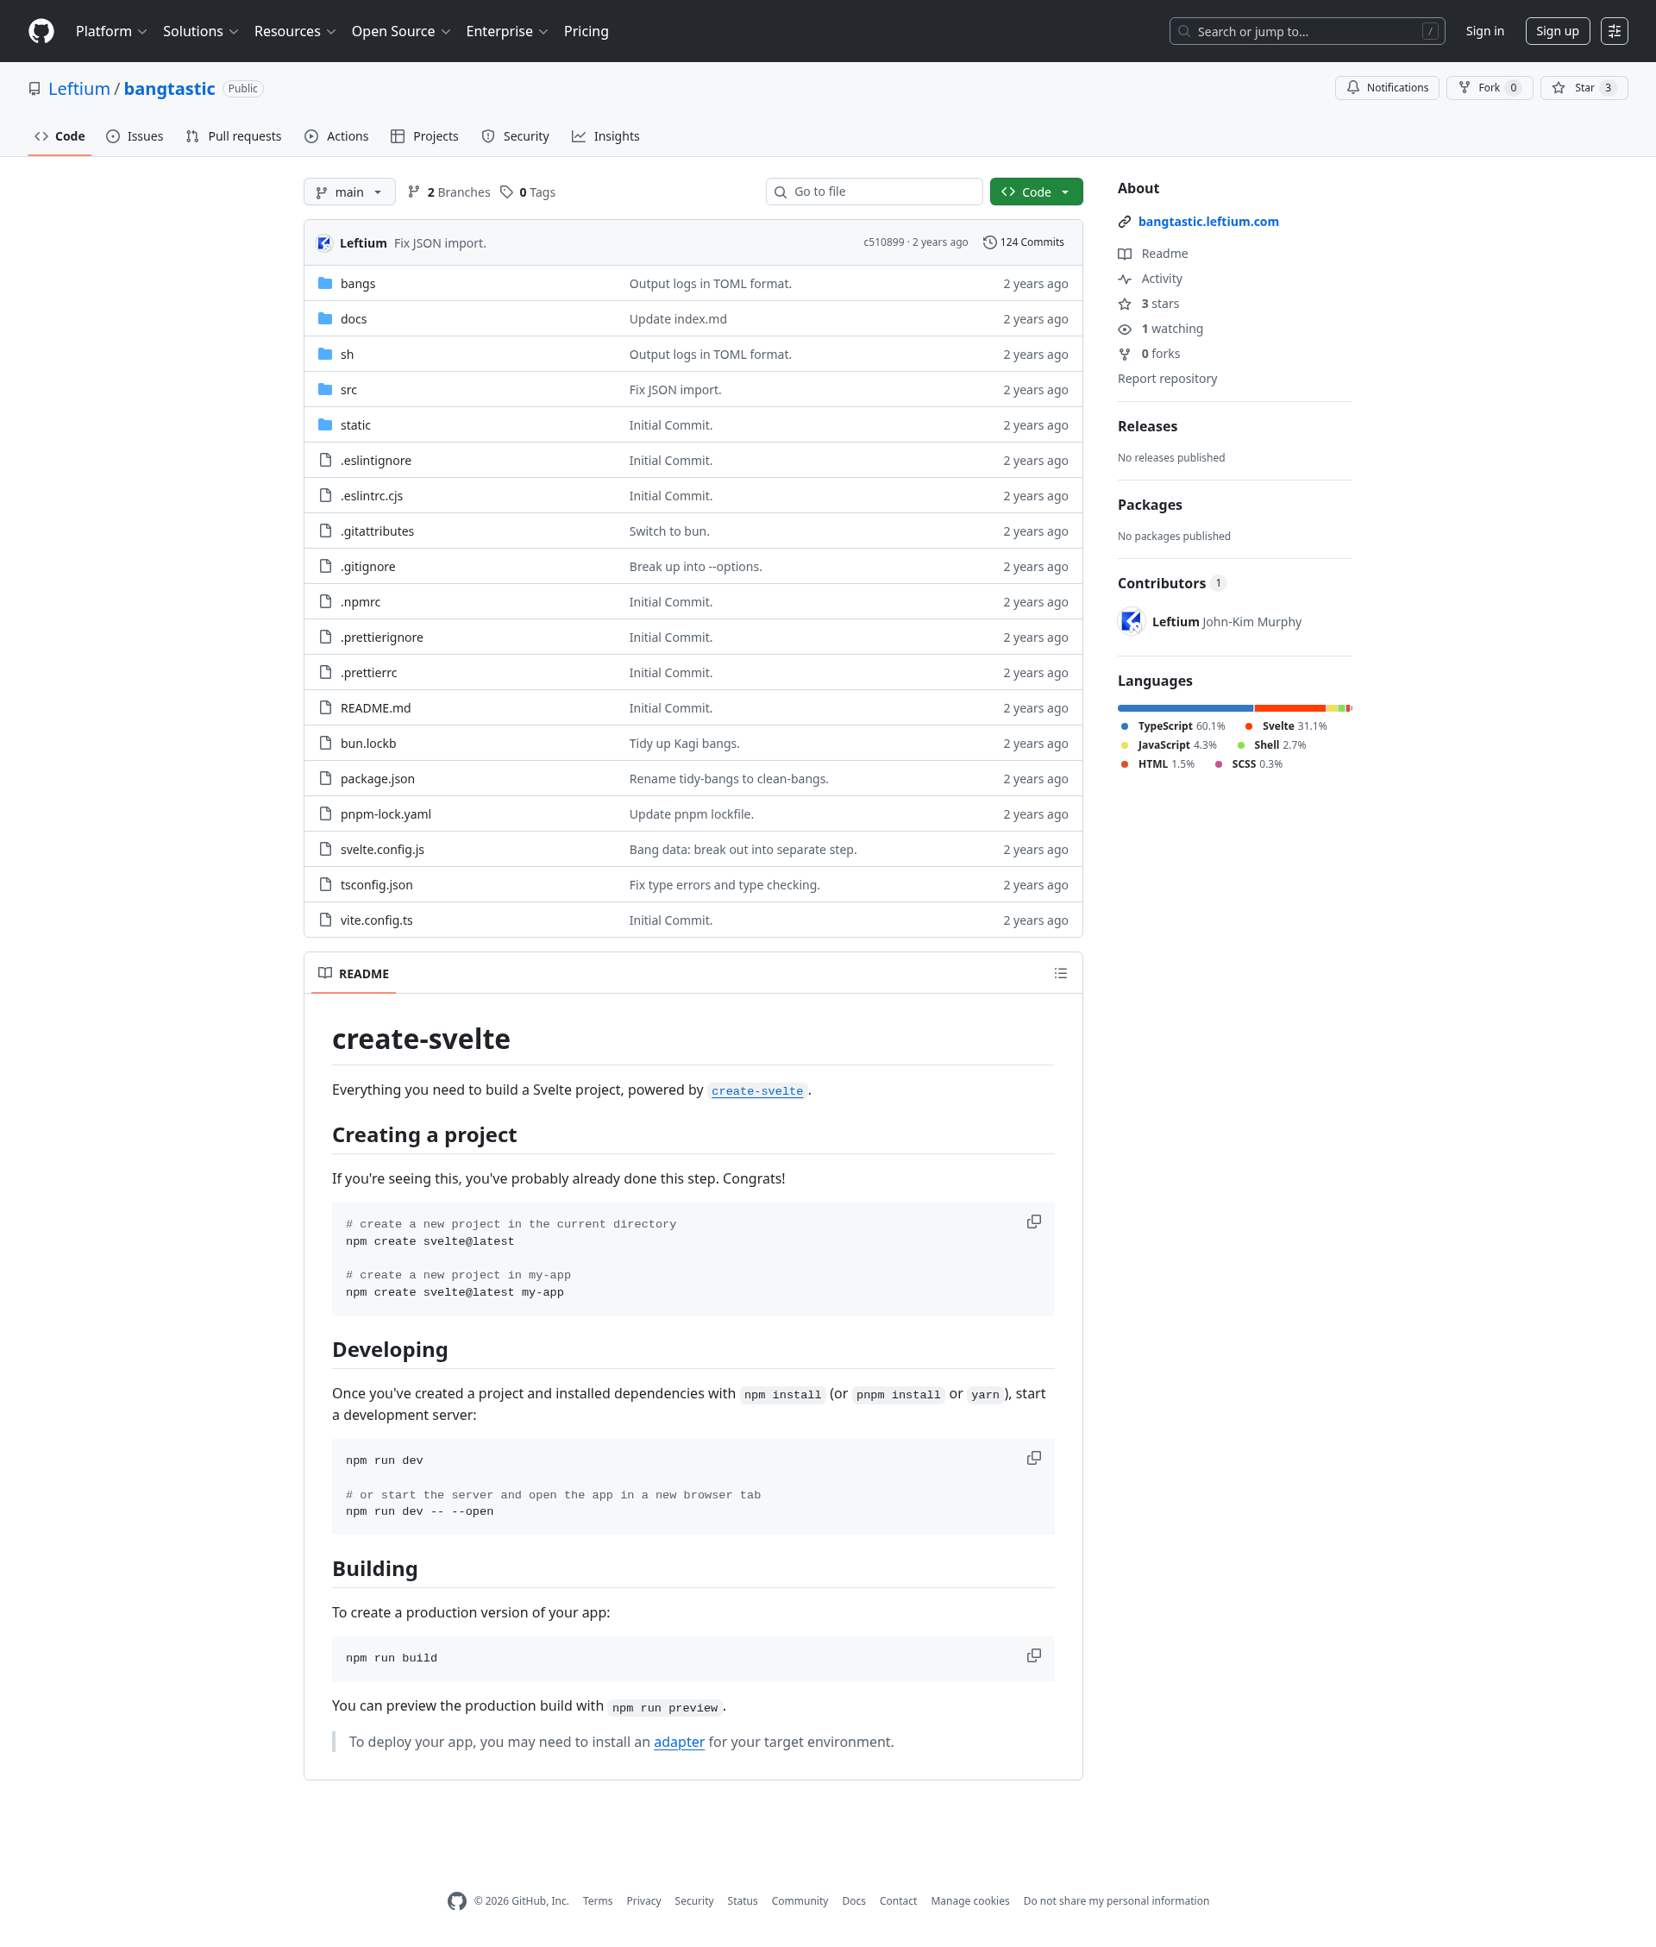View the 2 Branches link
The height and width of the screenshot is (1947, 1656).
pyautogui.click(x=448, y=192)
